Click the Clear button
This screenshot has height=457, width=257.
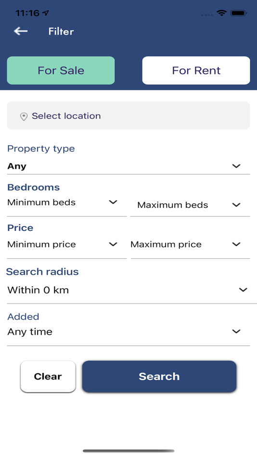coord(48,377)
